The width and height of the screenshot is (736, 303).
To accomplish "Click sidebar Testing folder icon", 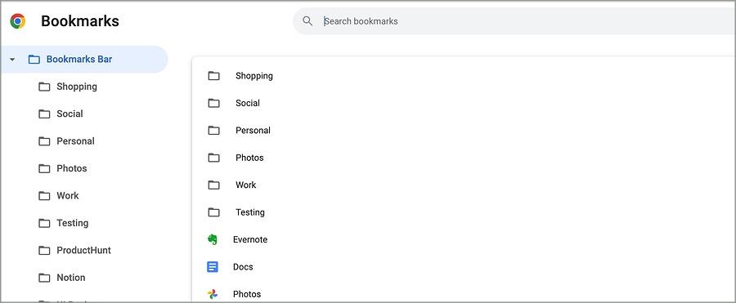I will point(44,223).
